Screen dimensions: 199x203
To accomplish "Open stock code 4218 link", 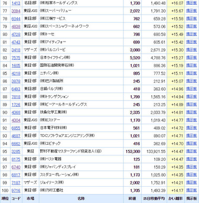I will [16, 74].
